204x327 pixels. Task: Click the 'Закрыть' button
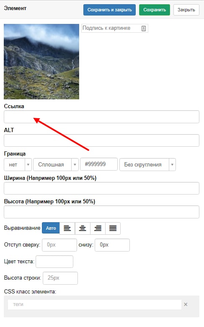point(186,10)
